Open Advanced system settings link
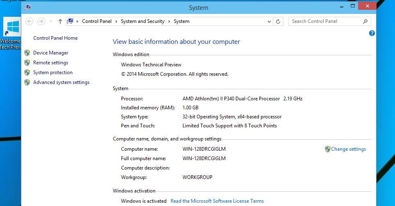The width and height of the screenshot is (395, 206). (x=61, y=82)
